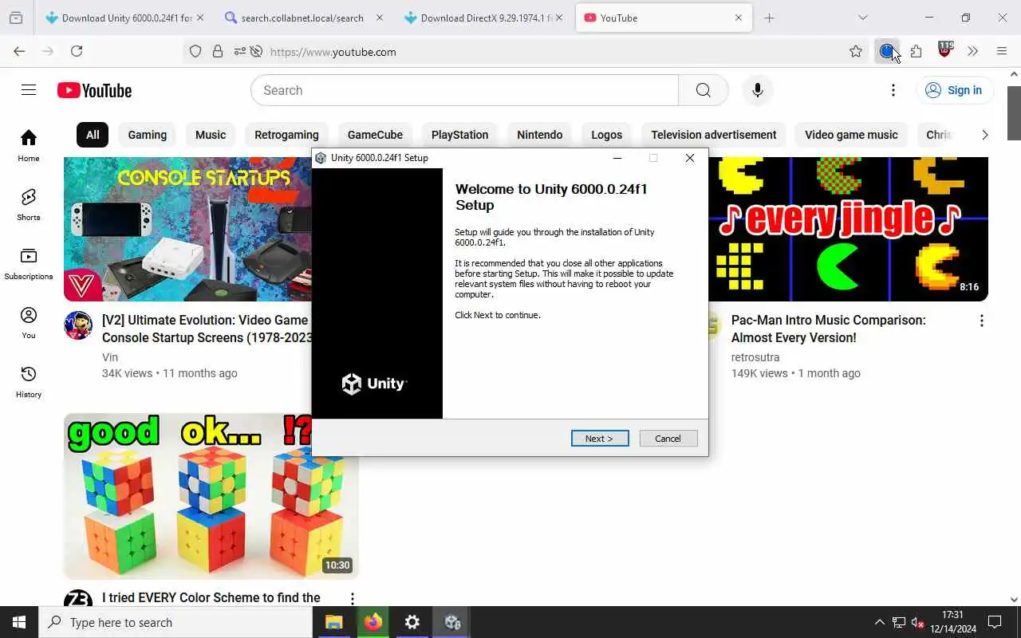Select the PlayStation filter chip
This screenshot has width=1021, height=638.
pyautogui.click(x=459, y=135)
